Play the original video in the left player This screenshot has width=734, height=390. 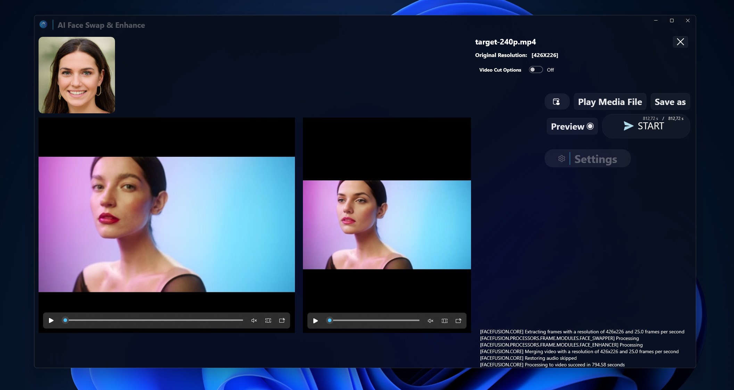(x=51, y=320)
